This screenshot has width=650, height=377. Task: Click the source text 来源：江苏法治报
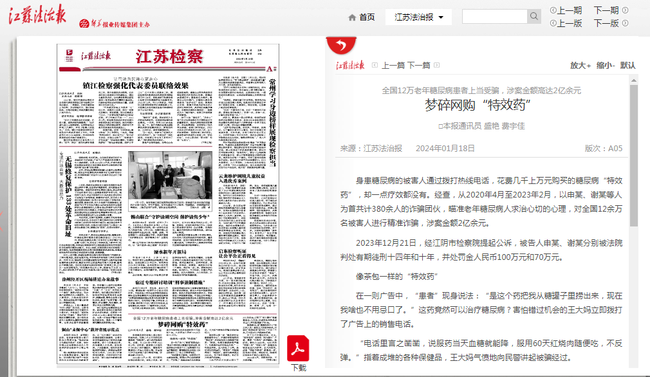371,149
